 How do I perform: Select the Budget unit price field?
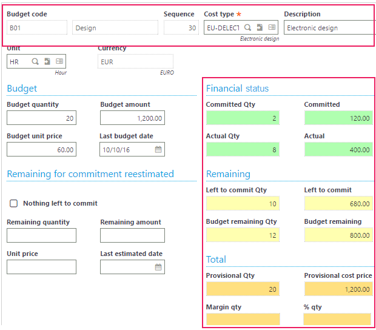pyautogui.click(x=41, y=149)
